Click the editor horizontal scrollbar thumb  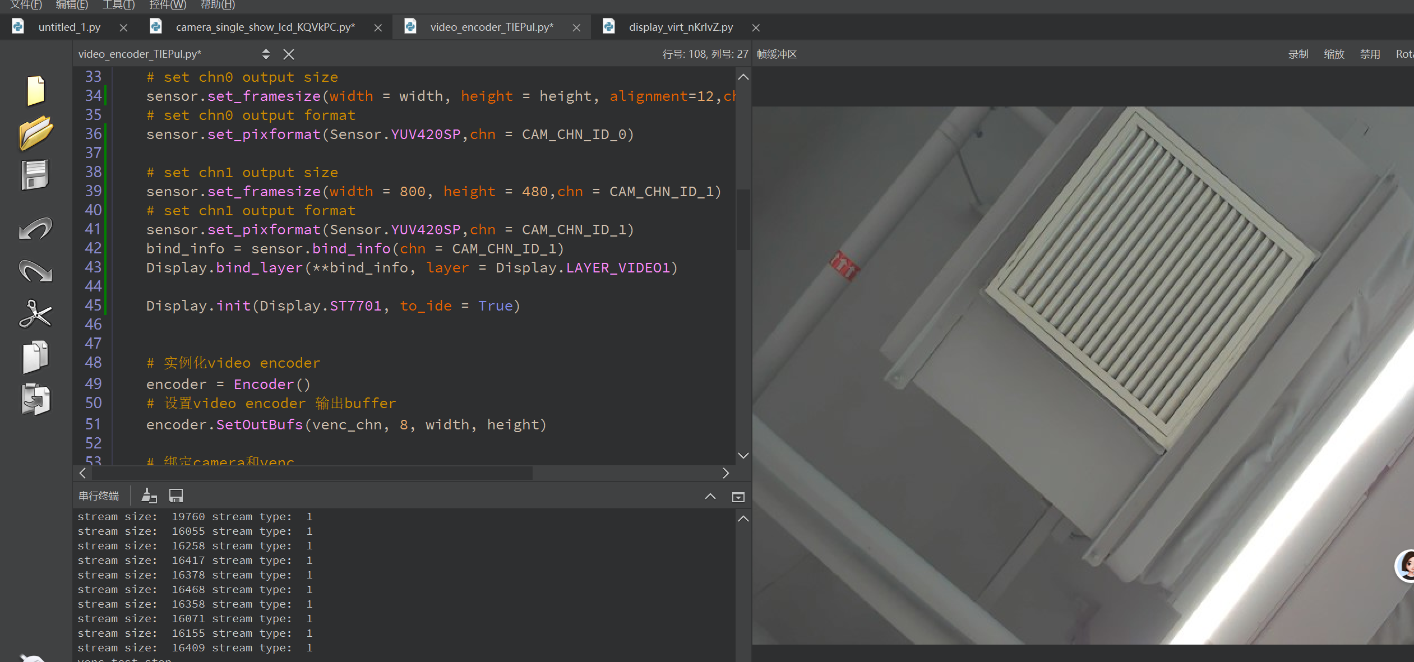pyautogui.click(x=312, y=473)
